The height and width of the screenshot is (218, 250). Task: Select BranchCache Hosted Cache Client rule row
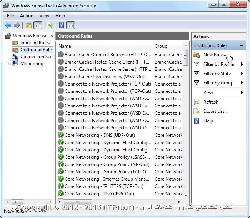pyautogui.click(x=120, y=62)
